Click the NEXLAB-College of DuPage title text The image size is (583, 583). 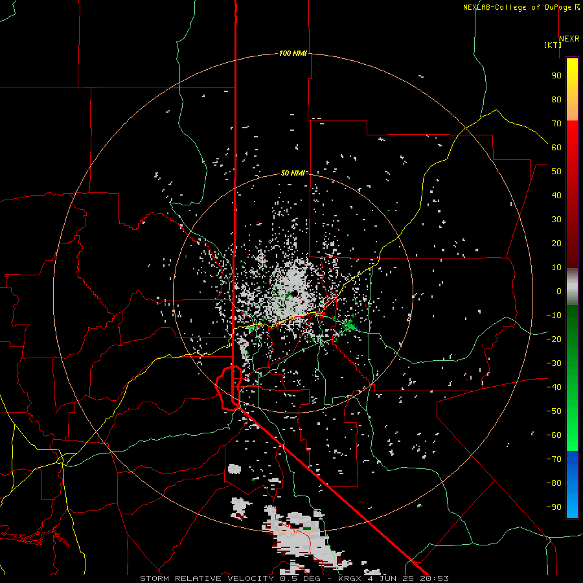pyautogui.click(x=521, y=7)
